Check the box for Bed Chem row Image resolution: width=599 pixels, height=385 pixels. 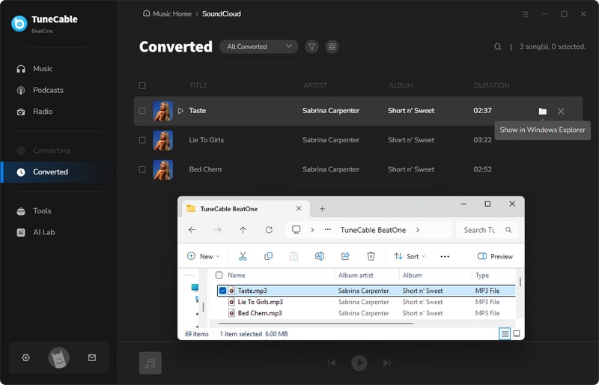coord(142,170)
